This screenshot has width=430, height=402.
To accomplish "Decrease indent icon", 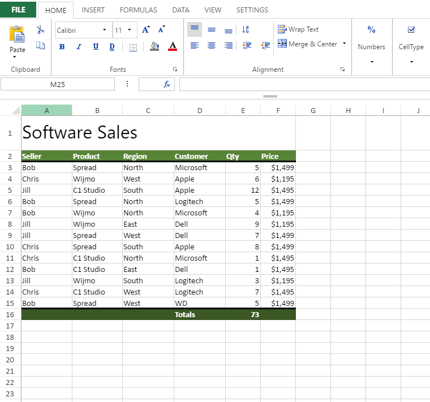I will coord(265,45).
